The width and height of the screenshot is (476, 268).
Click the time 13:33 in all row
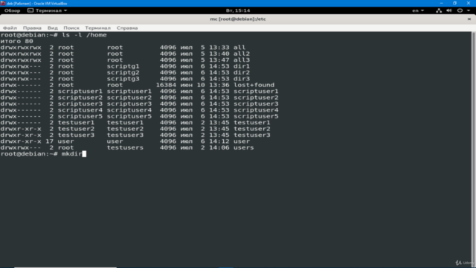click(219, 48)
